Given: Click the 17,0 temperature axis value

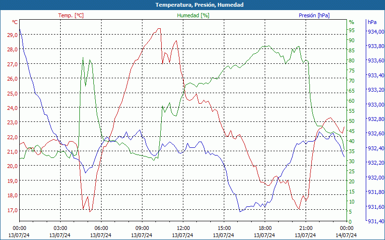Looking at the screenshot, I should [13, 210].
